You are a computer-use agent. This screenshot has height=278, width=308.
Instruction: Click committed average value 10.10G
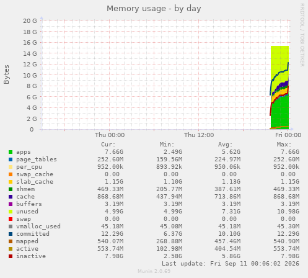tap(229, 234)
